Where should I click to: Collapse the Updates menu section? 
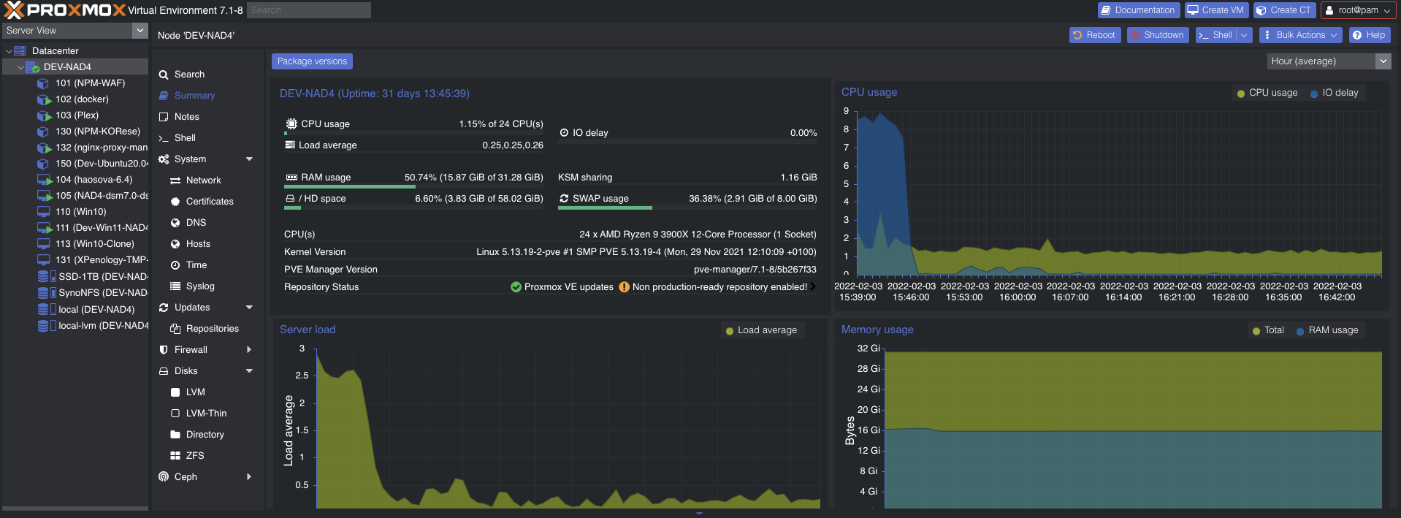click(x=249, y=308)
